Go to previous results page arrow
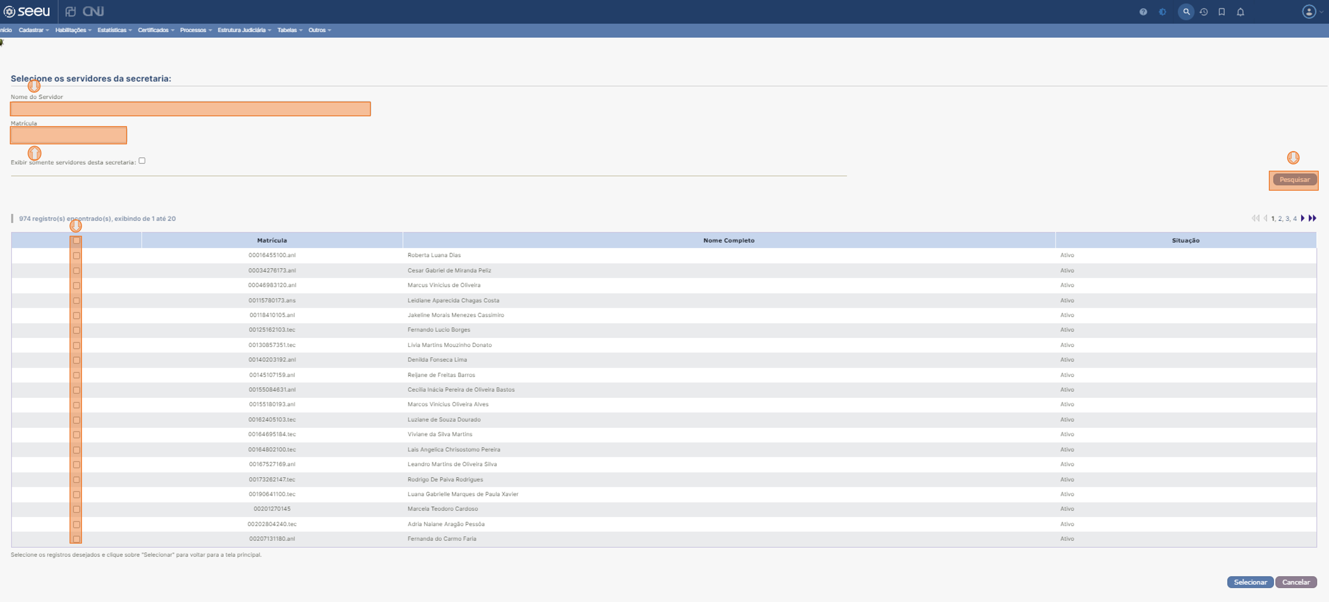Screen dimensions: 1329x602 [1266, 218]
